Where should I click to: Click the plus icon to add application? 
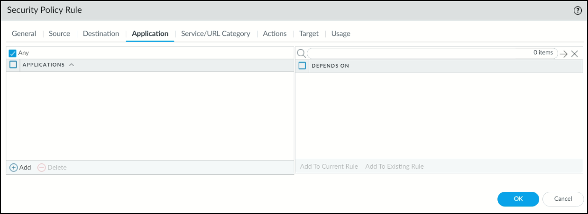pos(14,167)
